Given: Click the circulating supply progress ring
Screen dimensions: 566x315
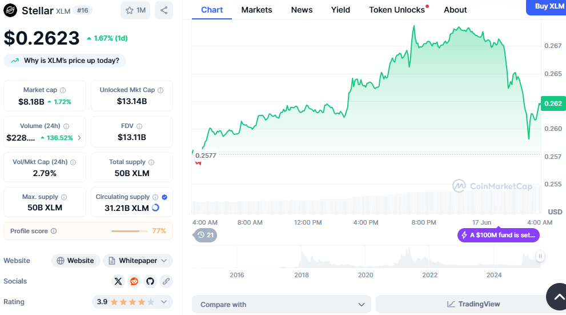Looking at the screenshot, I should (x=155, y=208).
